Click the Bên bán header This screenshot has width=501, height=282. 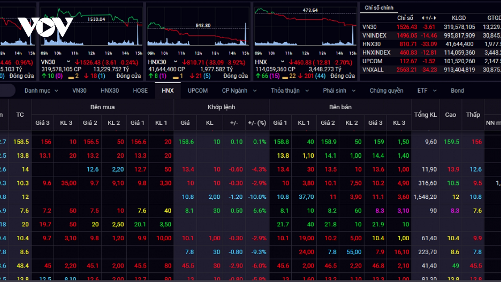pyautogui.click(x=340, y=107)
